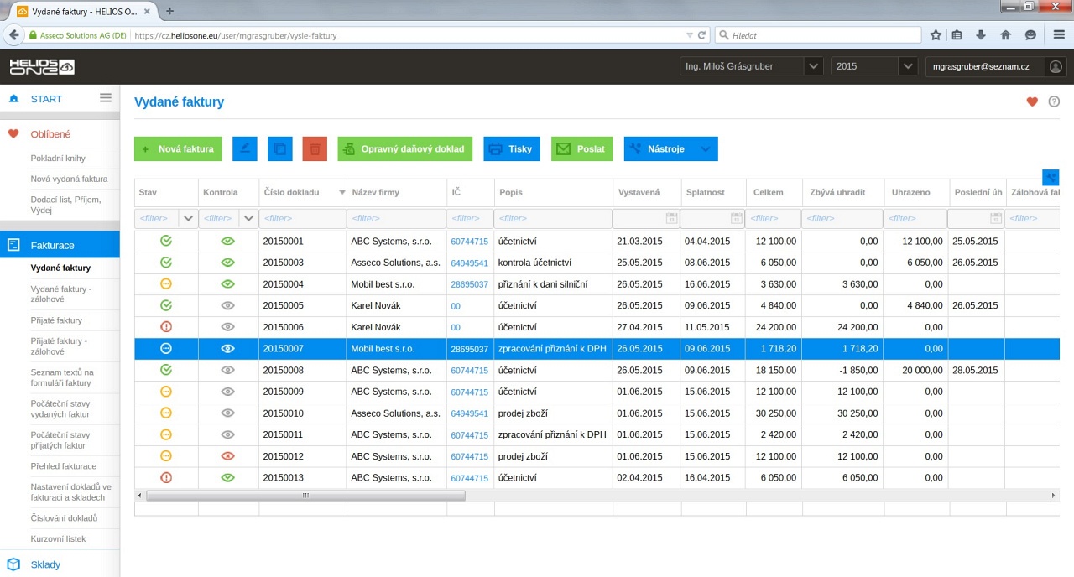Screen dimensions: 1074x577
Task: Open Přehled fakturace menu item
Action: coord(63,466)
